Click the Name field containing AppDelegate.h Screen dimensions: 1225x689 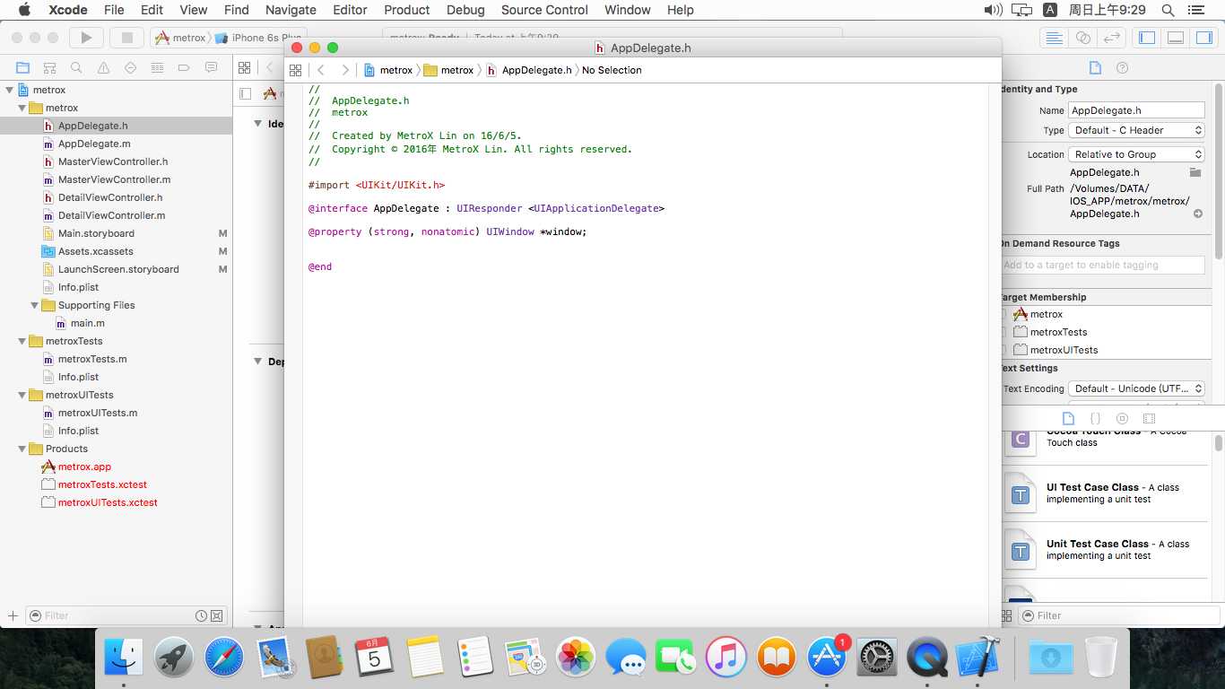point(1136,110)
